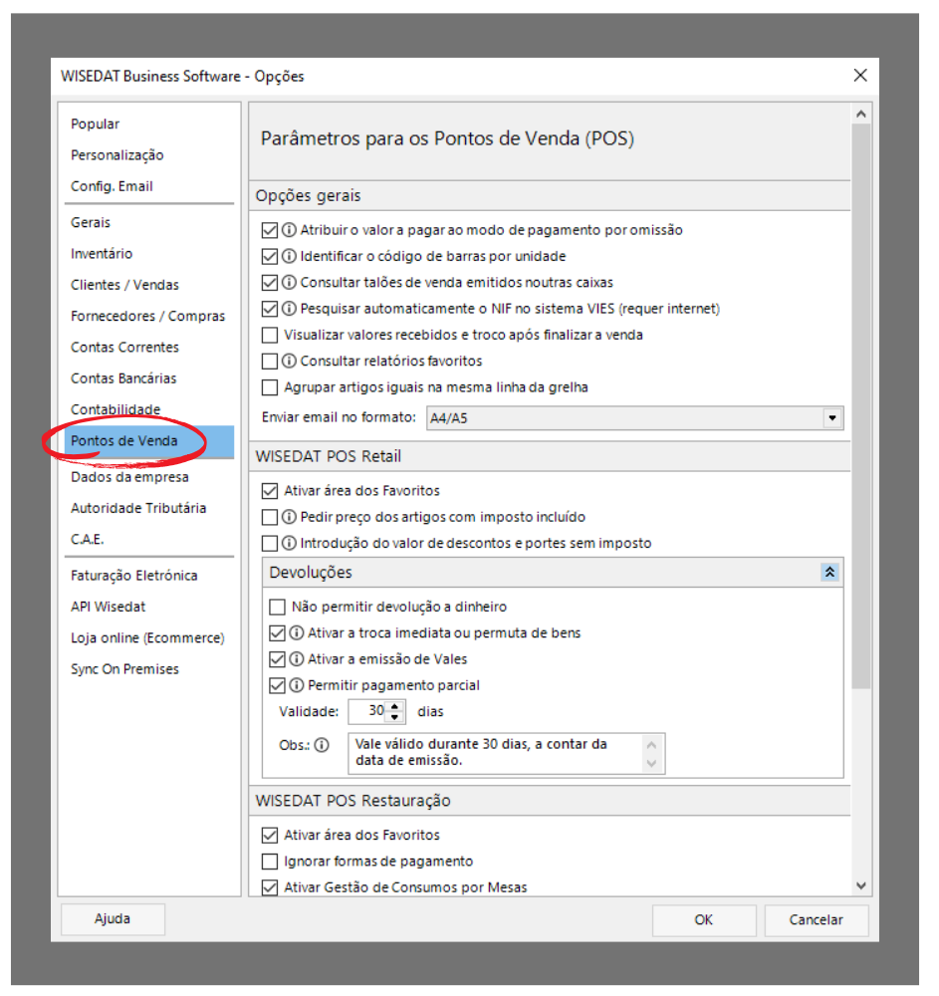This screenshot has width=939, height=996.
Task: Select Clientes / Vendas category
Action: [x=125, y=285]
